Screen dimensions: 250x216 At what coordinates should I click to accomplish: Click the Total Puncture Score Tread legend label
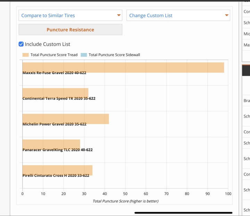click(x=54, y=55)
